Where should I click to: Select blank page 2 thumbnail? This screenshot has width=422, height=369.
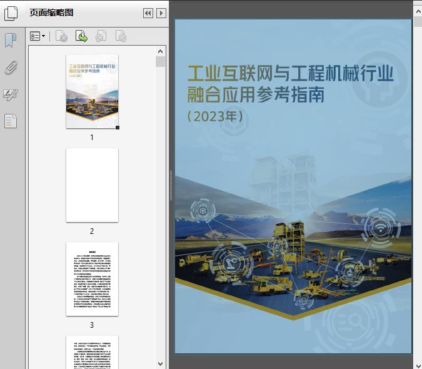point(92,185)
